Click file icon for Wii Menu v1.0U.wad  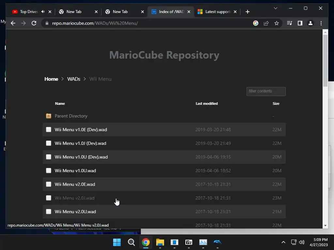point(49,171)
